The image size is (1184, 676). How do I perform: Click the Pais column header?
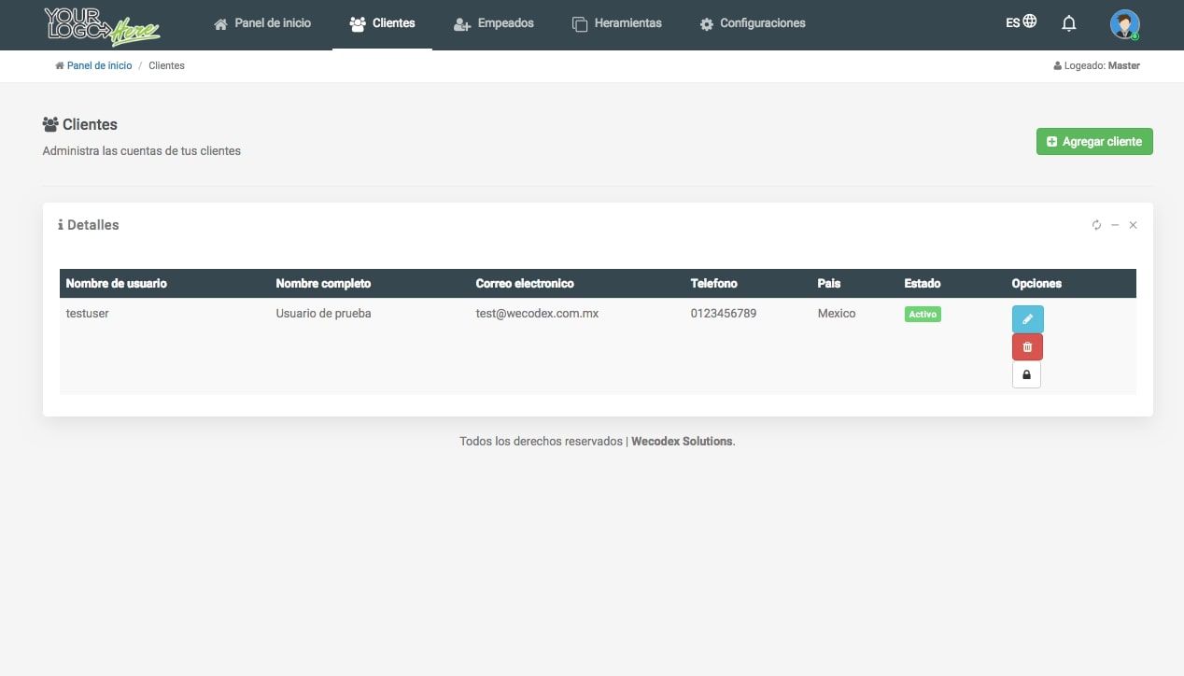click(829, 284)
